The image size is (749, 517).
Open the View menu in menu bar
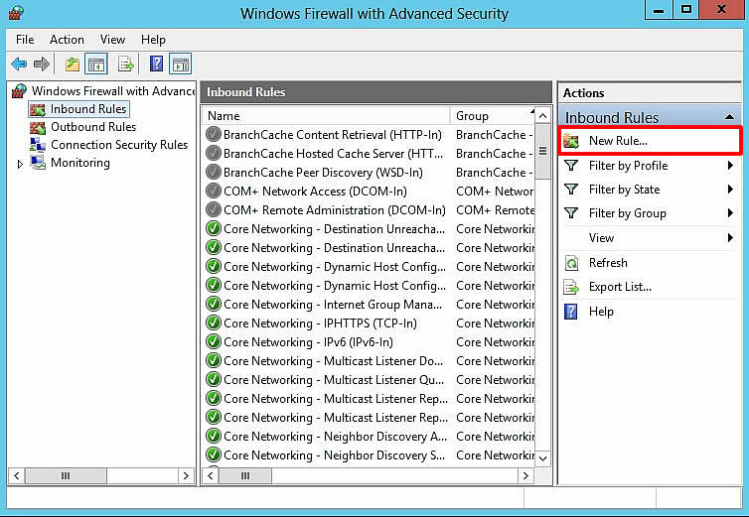112,40
